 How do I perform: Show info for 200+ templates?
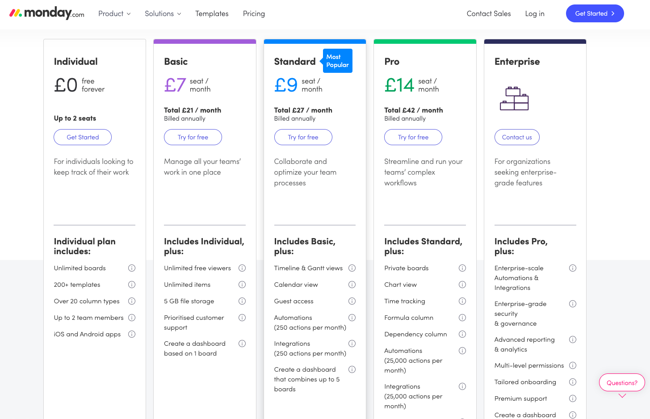132,285
